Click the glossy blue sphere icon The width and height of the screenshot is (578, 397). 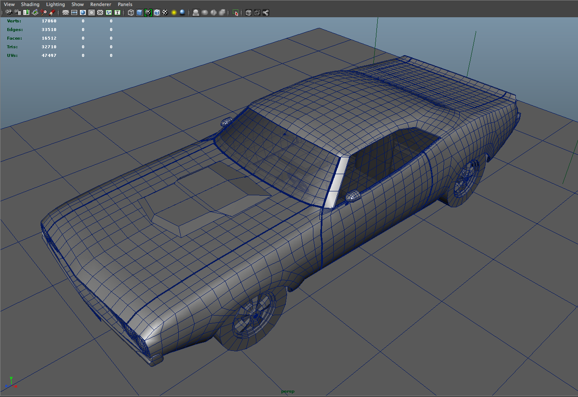tap(182, 13)
